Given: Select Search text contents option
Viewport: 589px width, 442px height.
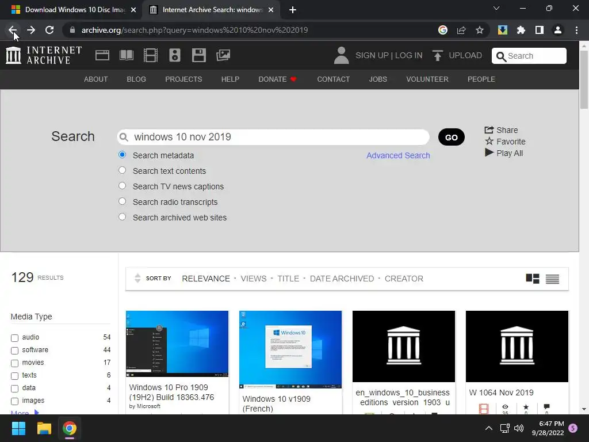Looking at the screenshot, I should [122, 170].
